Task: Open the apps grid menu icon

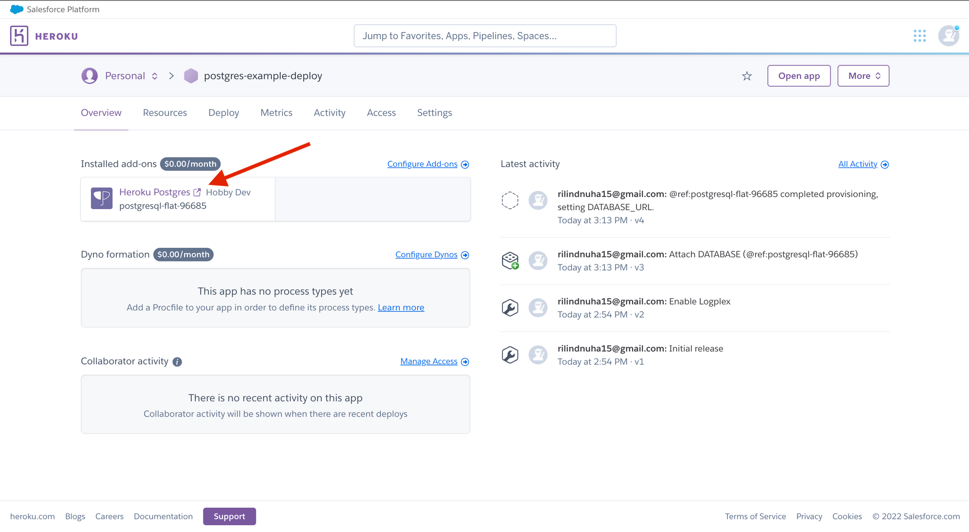Action: coord(920,36)
